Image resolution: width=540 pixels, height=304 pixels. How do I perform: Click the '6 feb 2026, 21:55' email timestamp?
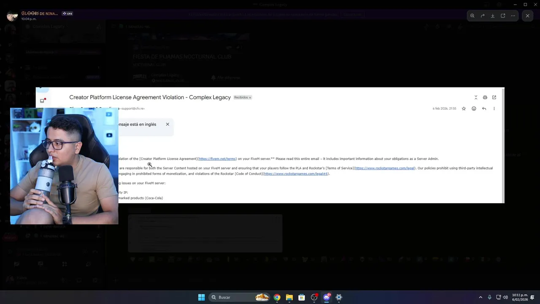coord(444,109)
